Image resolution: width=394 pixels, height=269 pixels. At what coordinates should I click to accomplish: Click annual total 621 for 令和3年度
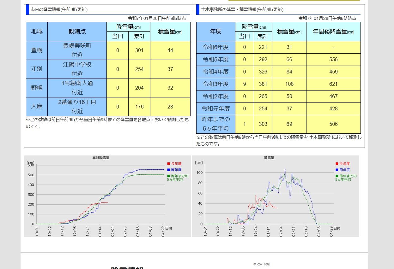(333, 84)
